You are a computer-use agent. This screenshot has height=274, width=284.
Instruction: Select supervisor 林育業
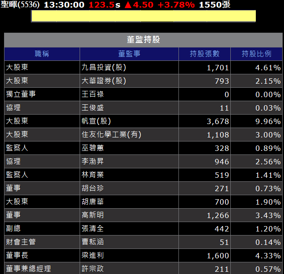pos(93,175)
